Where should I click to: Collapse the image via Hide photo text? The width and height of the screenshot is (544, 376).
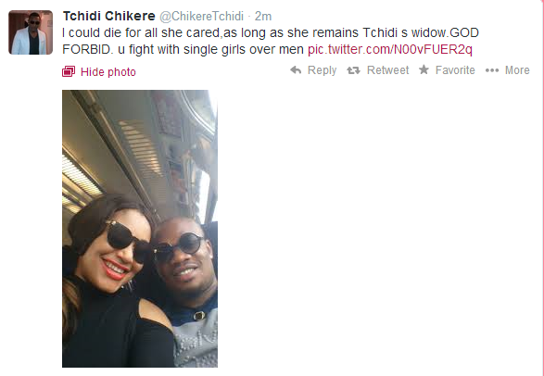coord(108,72)
